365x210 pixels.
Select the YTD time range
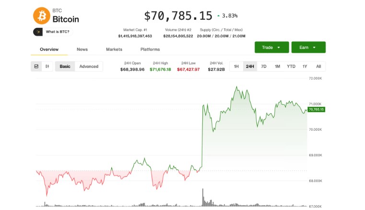(291, 66)
